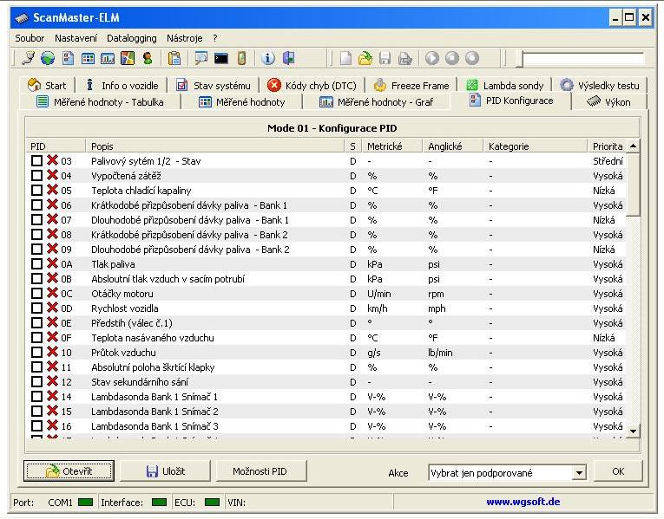
Task: Switch to the Freeze Frame tab
Action: (x=411, y=86)
